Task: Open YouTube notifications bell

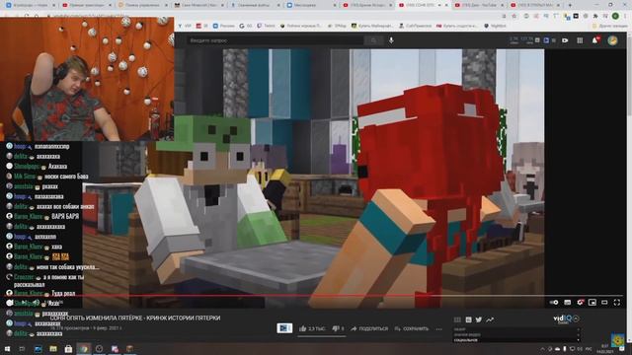Action: click(595, 40)
